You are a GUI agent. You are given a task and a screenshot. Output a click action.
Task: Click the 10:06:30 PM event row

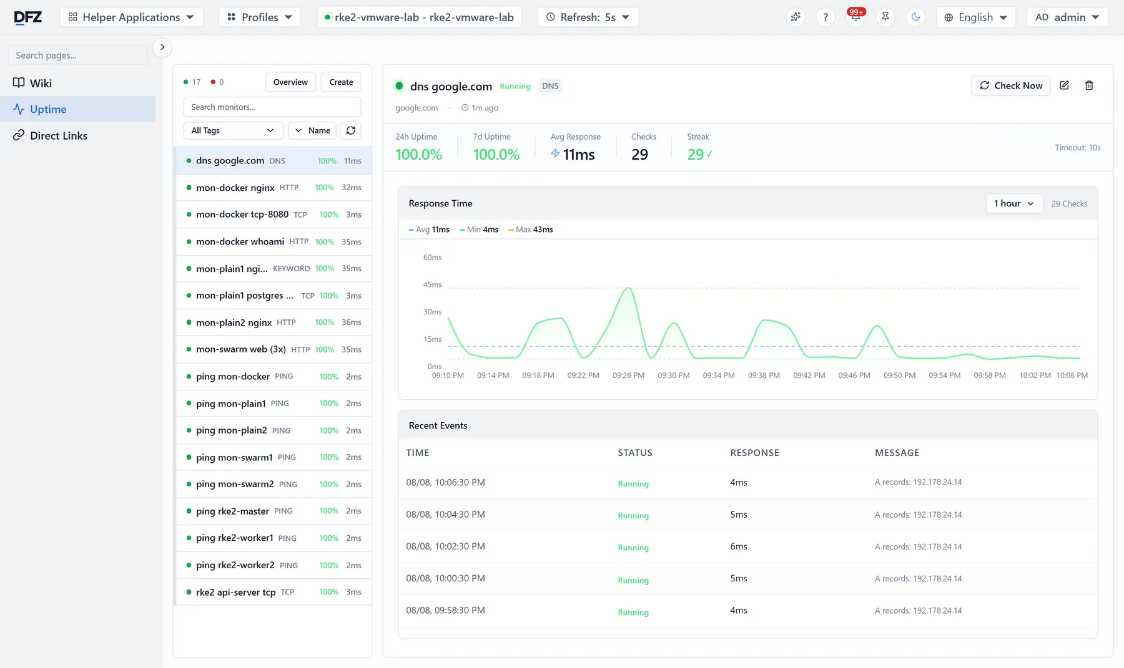tap(747, 483)
